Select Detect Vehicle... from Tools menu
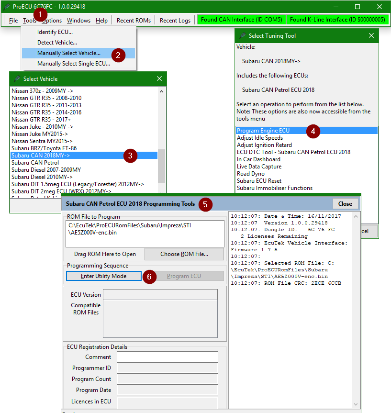 pyautogui.click(x=57, y=43)
